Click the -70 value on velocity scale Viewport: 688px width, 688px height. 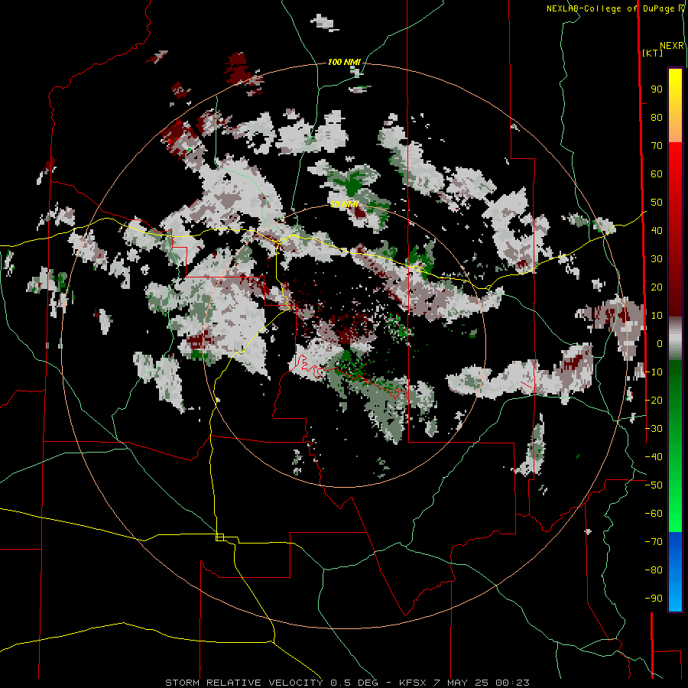pyautogui.click(x=654, y=542)
